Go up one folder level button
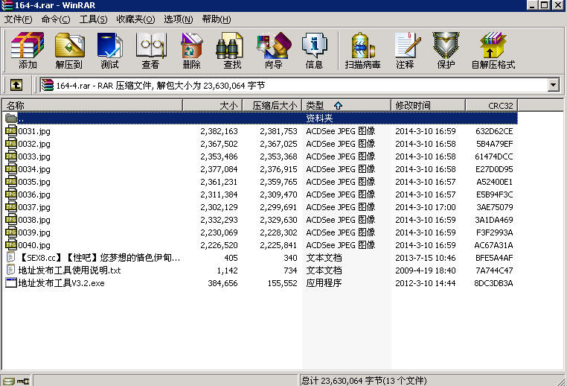567x386 pixels. click(x=16, y=85)
